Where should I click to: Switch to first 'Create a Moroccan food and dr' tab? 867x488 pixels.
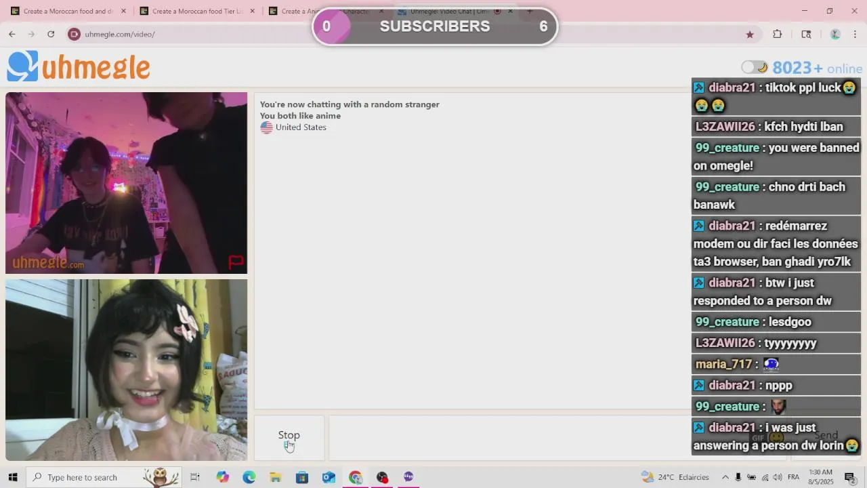(x=68, y=11)
